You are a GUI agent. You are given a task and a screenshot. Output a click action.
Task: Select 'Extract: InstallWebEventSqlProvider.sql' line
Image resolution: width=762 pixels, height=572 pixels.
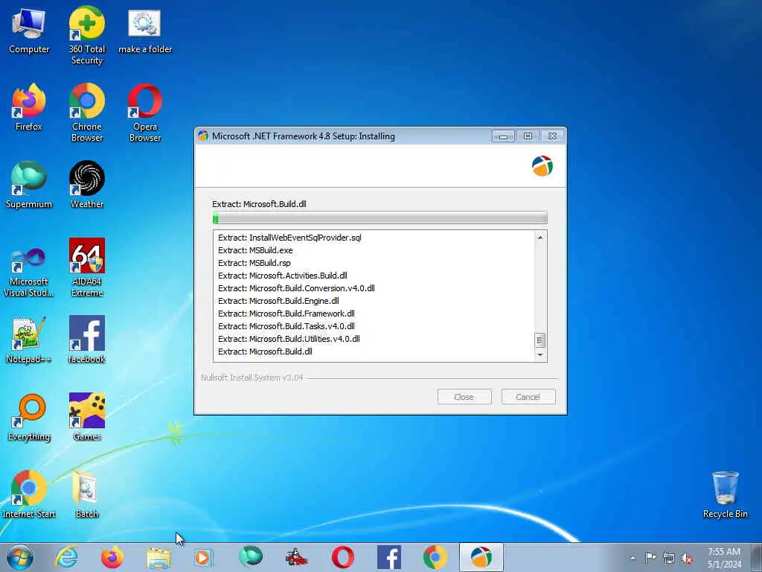point(289,238)
